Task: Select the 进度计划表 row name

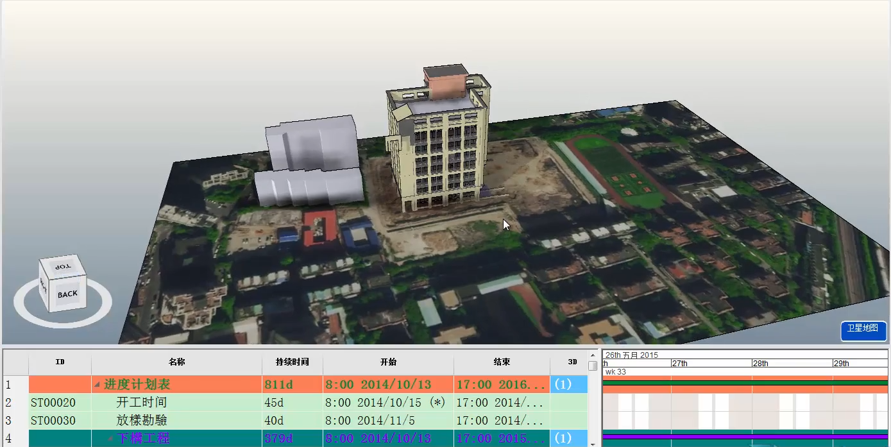Action: (137, 385)
